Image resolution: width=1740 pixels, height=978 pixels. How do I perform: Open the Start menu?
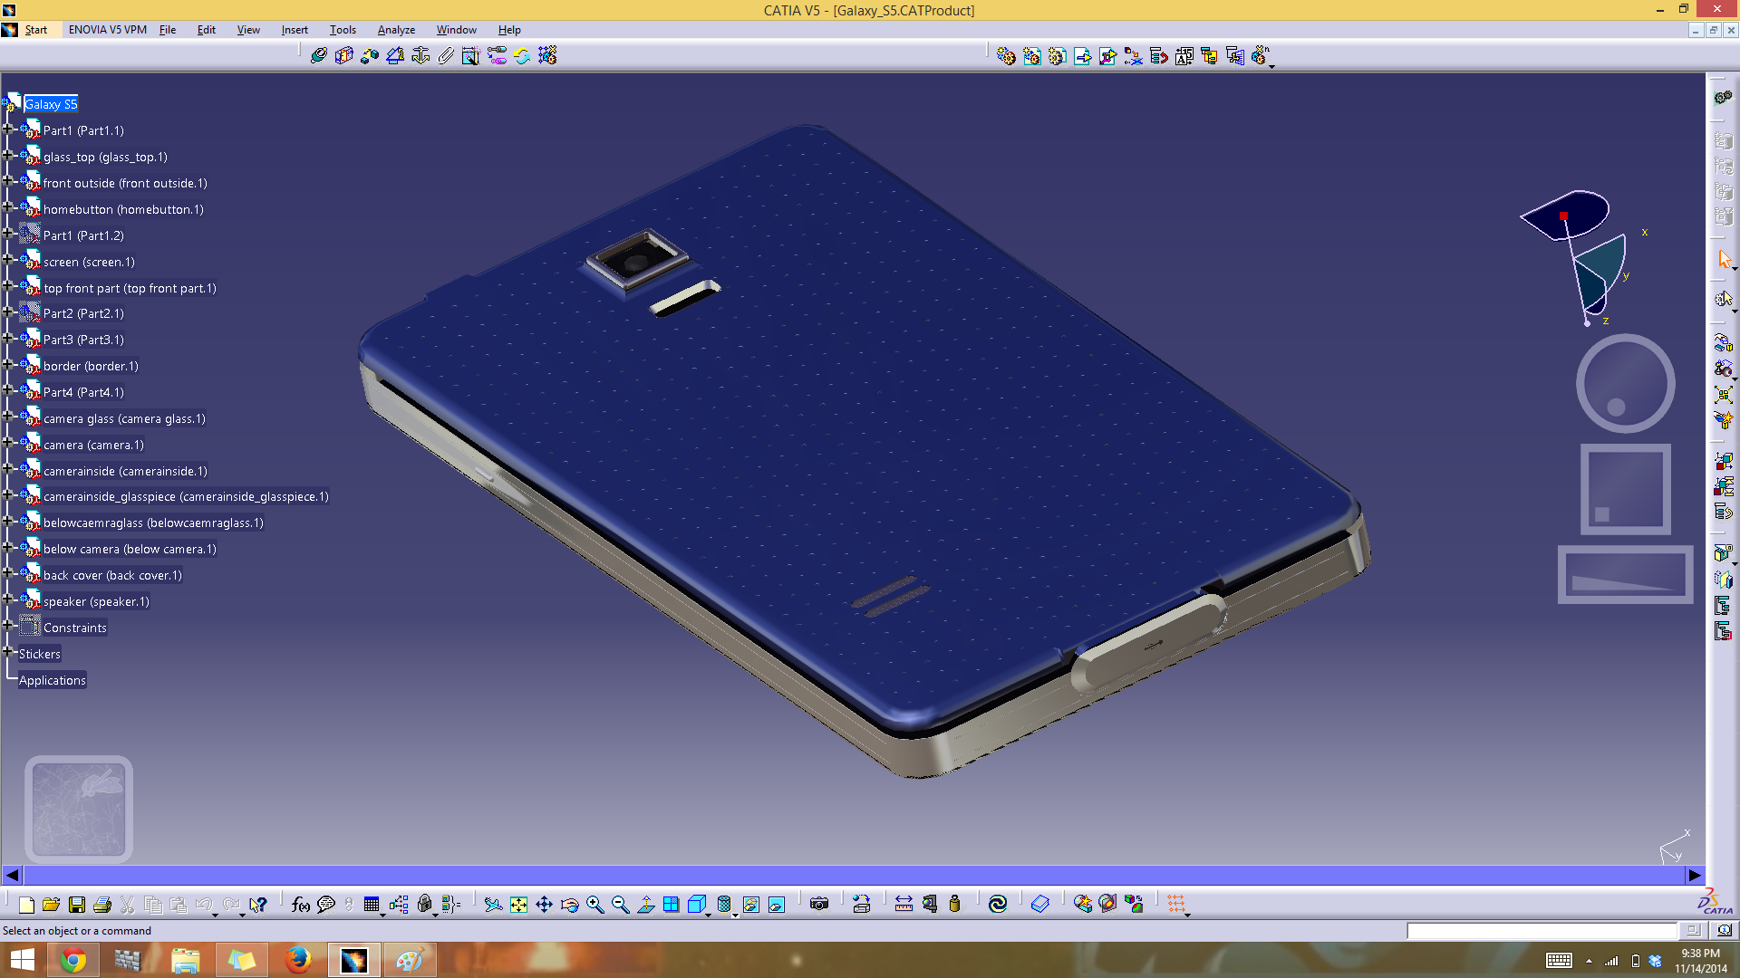coord(36,30)
